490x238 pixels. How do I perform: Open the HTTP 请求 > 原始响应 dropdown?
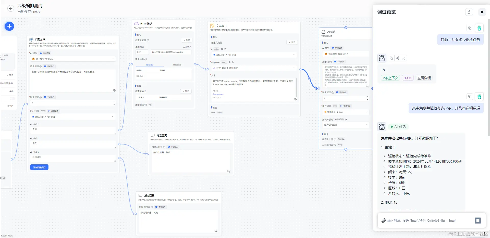tap(254, 68)
